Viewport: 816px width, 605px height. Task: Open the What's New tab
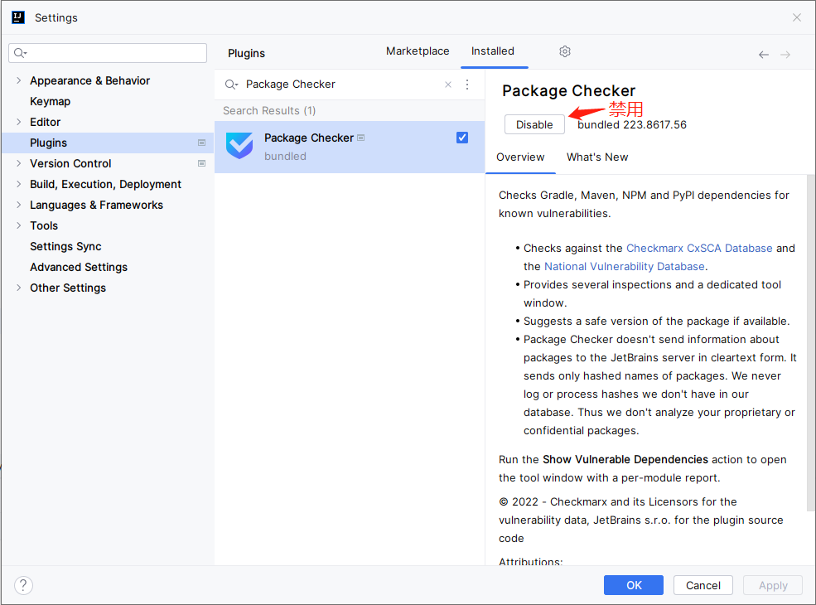[x=597, y=157]
